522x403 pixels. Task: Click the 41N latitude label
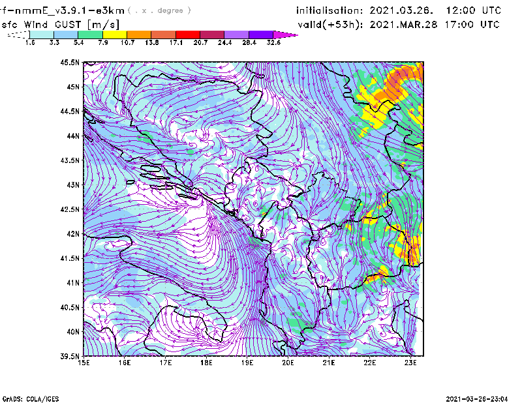click(x=73, y=282)
